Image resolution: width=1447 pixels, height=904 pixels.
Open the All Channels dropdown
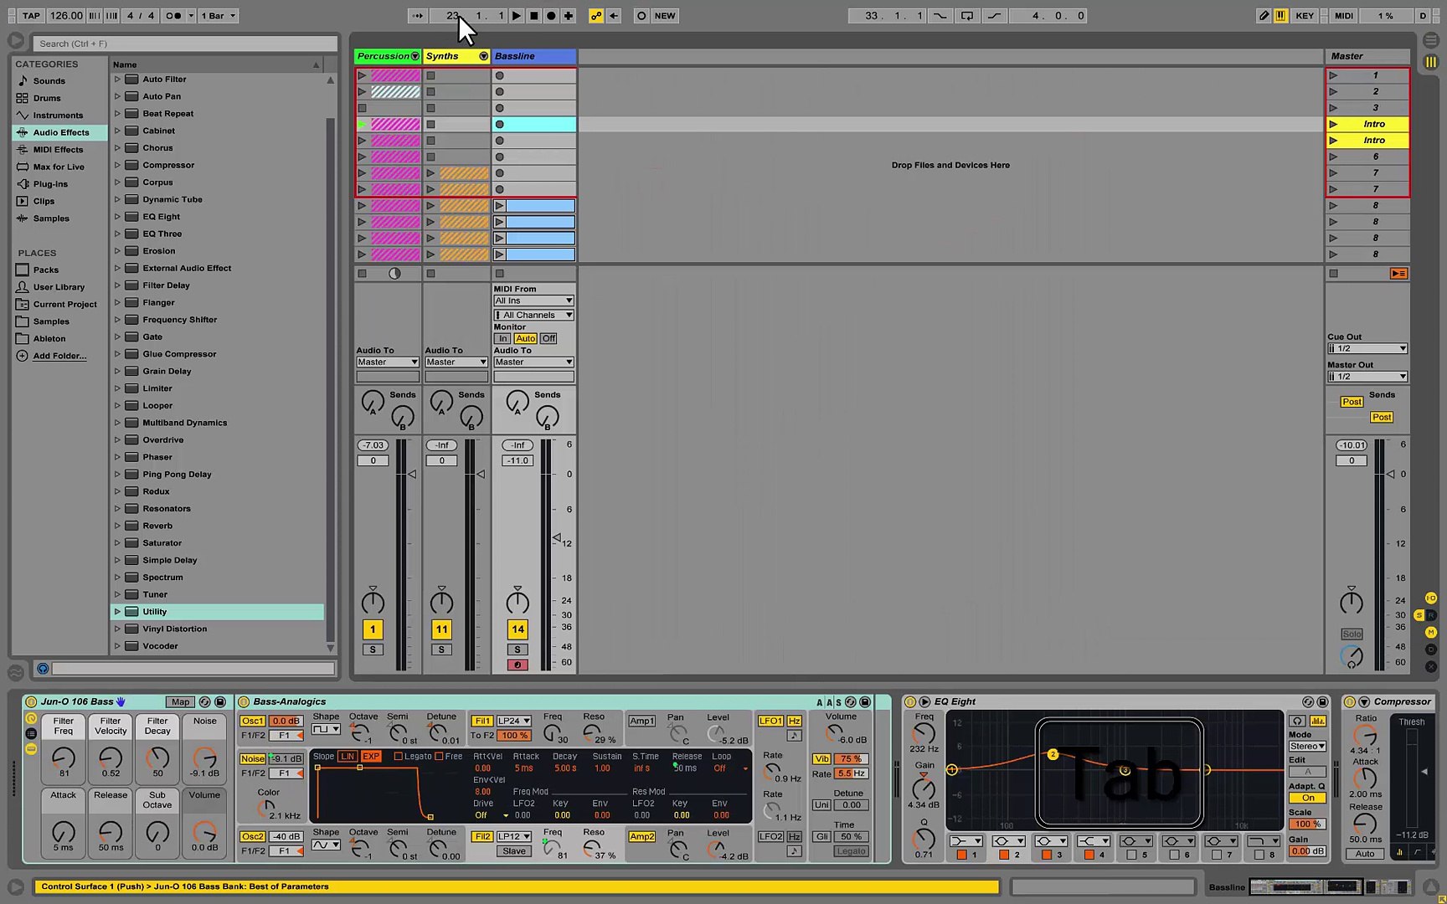[533, 316]
